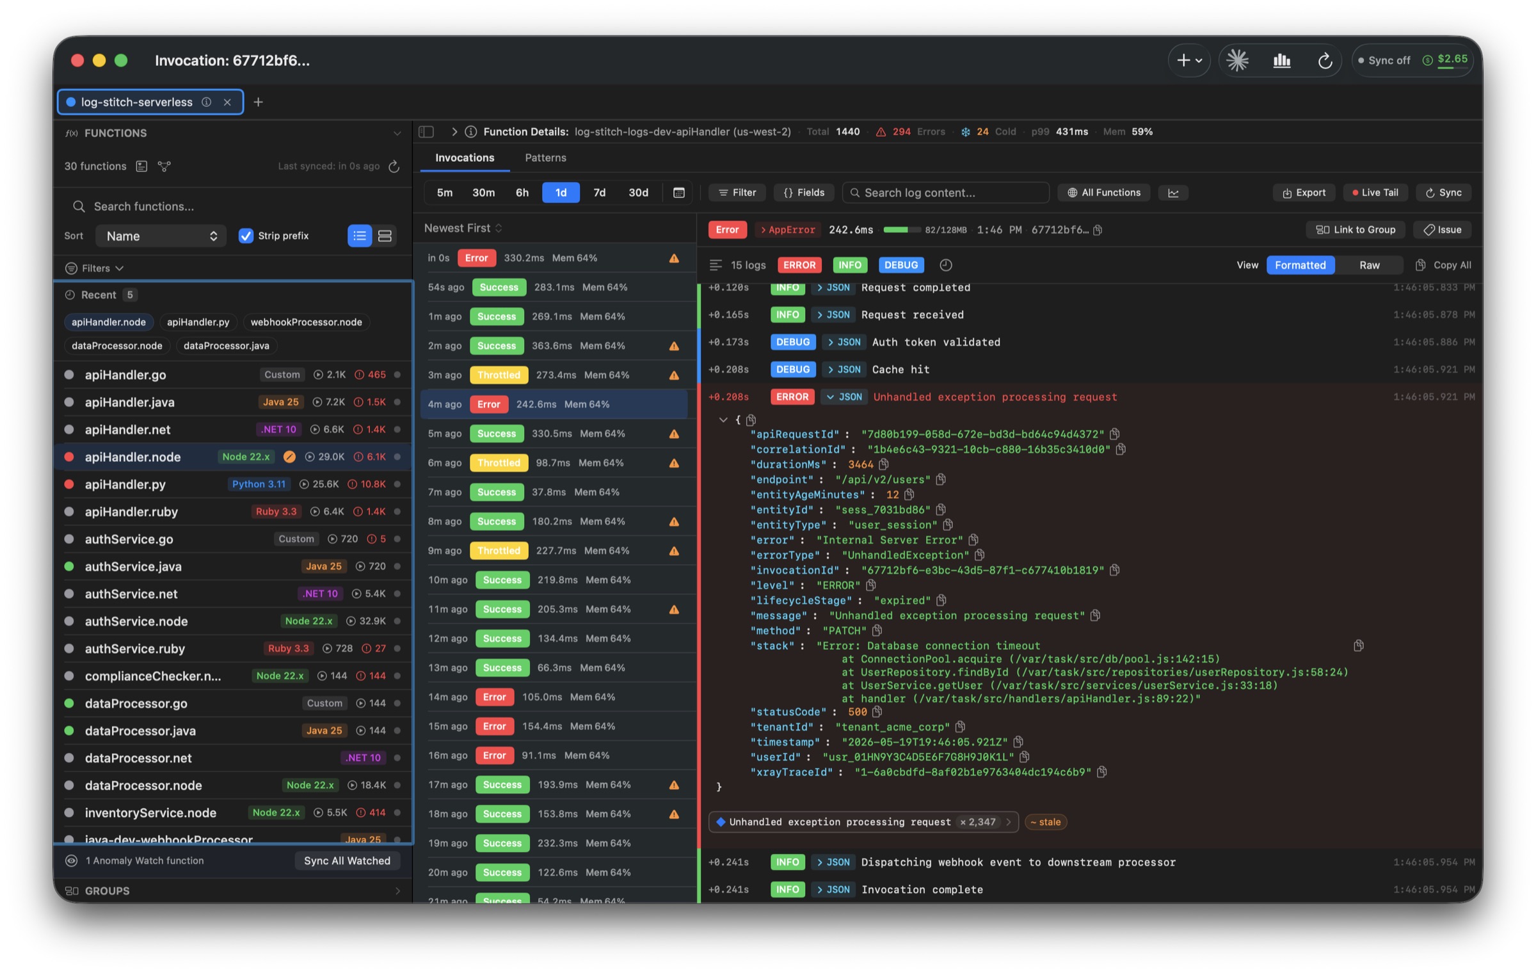Screen dimensions: 1536x973
Task: Switch to the Invocations tab
Action: [465, 157]
